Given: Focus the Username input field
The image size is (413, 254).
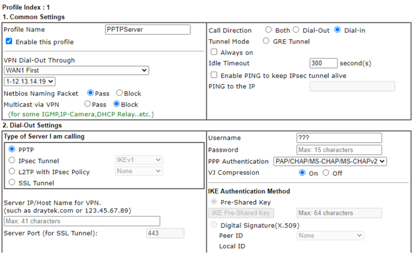Looking at the screenshot, I should pos(339,138).
